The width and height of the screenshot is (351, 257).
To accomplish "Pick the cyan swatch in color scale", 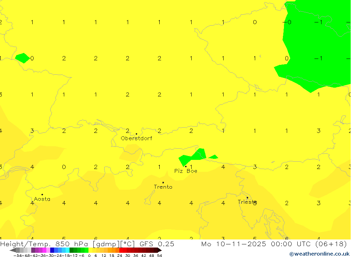I will (x=67, y=250).
